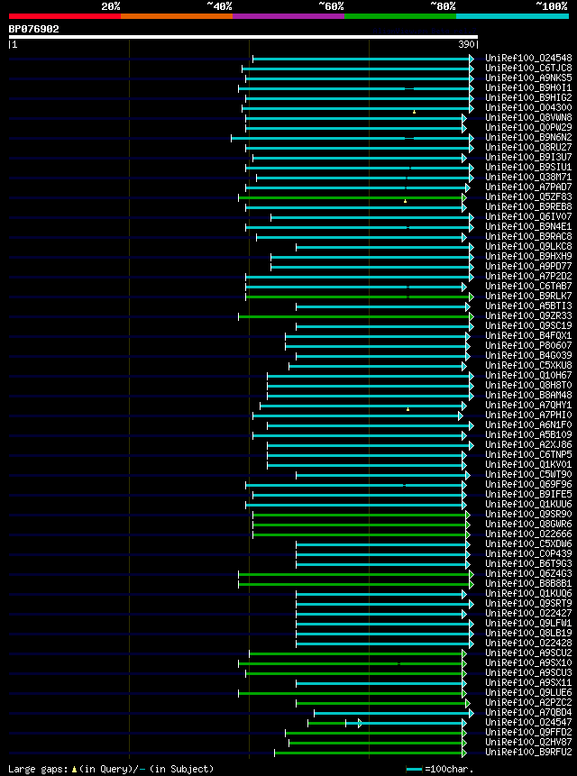Select the UniRef100_B9RLK7 label
This screenshot has width=577, height=776.
528,296
